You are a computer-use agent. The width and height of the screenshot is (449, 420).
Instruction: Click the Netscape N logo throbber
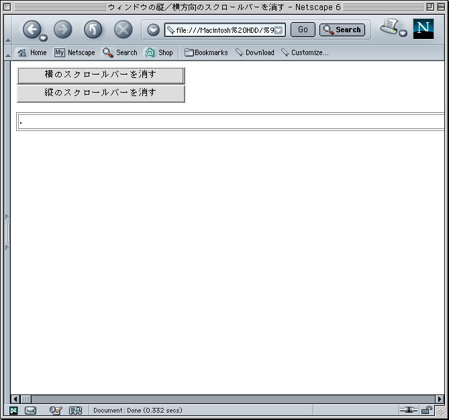(423, 29)
